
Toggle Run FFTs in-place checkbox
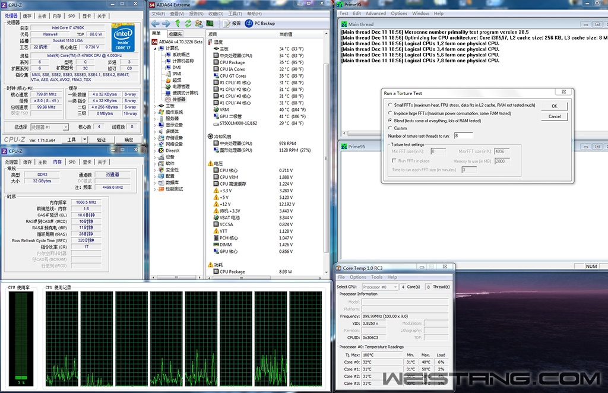tap(394, 160)
